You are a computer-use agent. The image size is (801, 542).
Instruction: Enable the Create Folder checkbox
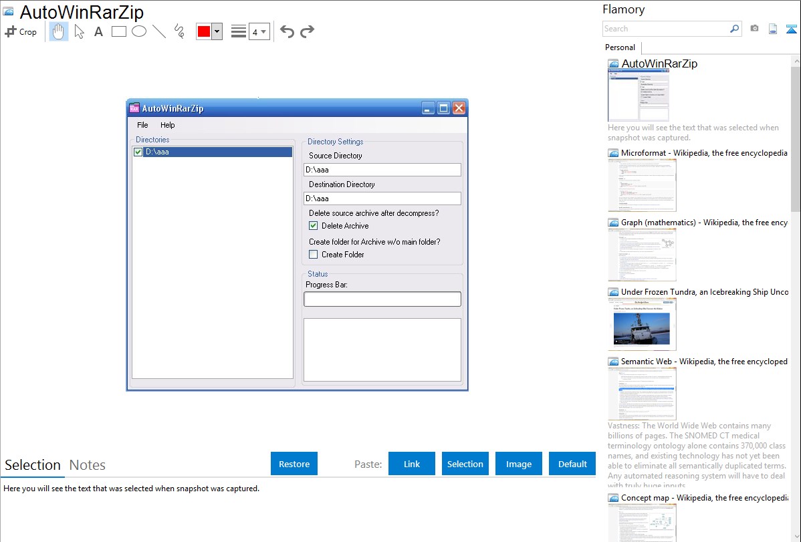tap(313, 255)
